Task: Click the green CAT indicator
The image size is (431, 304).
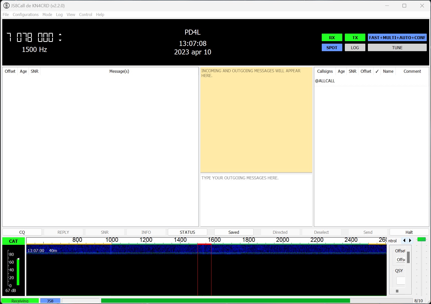Action: 14,241
